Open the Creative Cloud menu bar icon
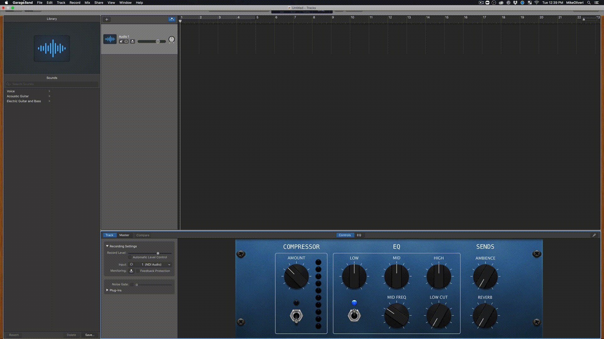Image resolution: width=604 pixels, height=339 pixels. pyautogui.click(x=501, y=3)
